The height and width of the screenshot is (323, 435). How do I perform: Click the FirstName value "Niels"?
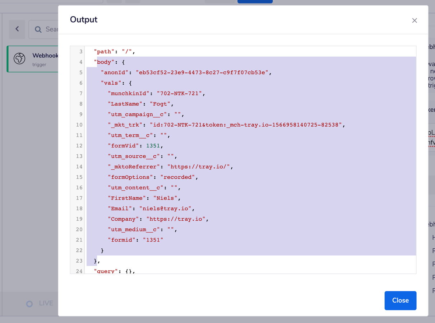pos(165,198)
